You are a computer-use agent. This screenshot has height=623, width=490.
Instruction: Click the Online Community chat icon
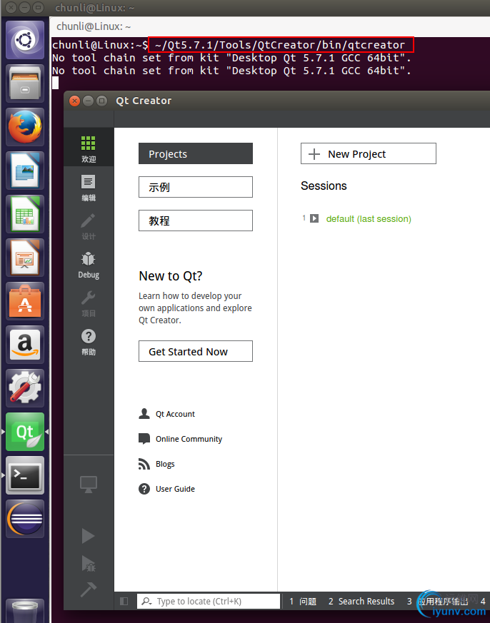144,439
